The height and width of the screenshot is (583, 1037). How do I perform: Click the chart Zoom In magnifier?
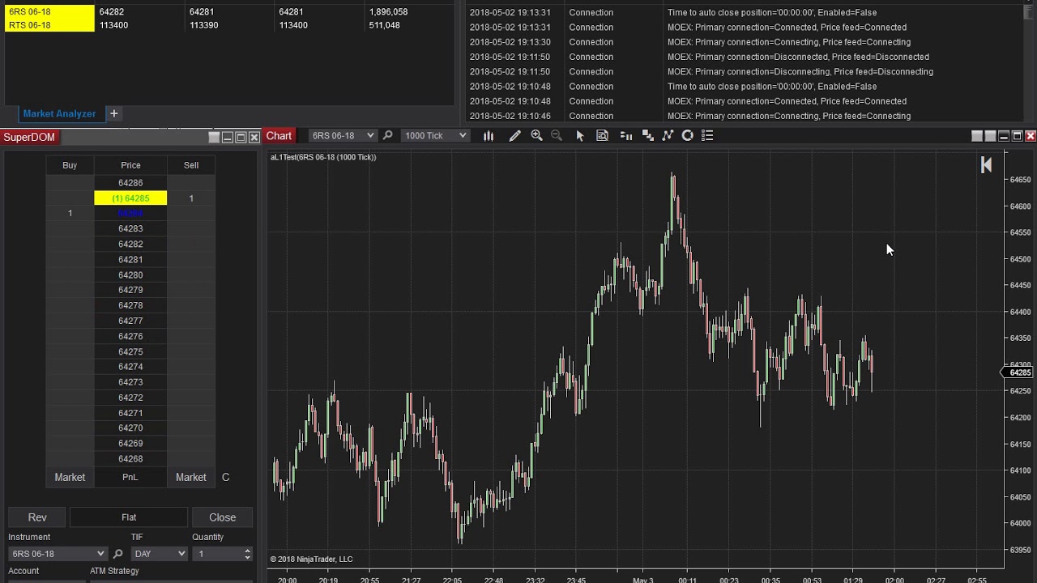tap(536, 136)
